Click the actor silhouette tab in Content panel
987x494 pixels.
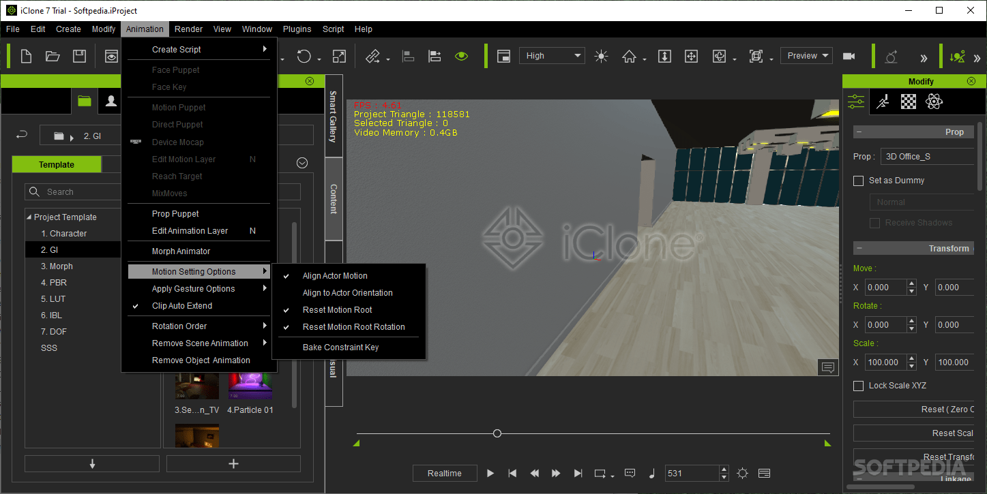(111, 101)
